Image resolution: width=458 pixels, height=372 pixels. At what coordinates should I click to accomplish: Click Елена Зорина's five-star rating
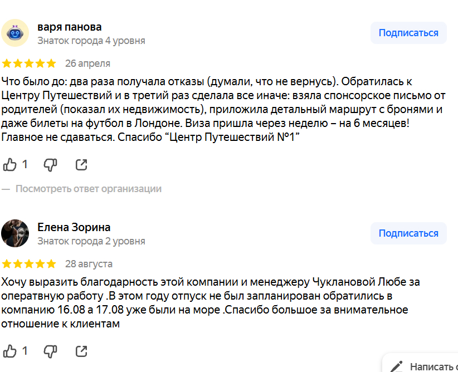29,264
